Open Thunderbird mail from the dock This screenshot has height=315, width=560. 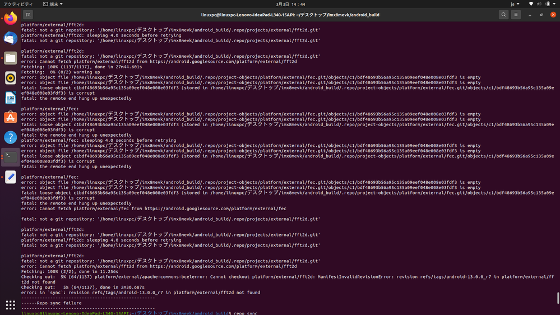(x=10, y=38)
